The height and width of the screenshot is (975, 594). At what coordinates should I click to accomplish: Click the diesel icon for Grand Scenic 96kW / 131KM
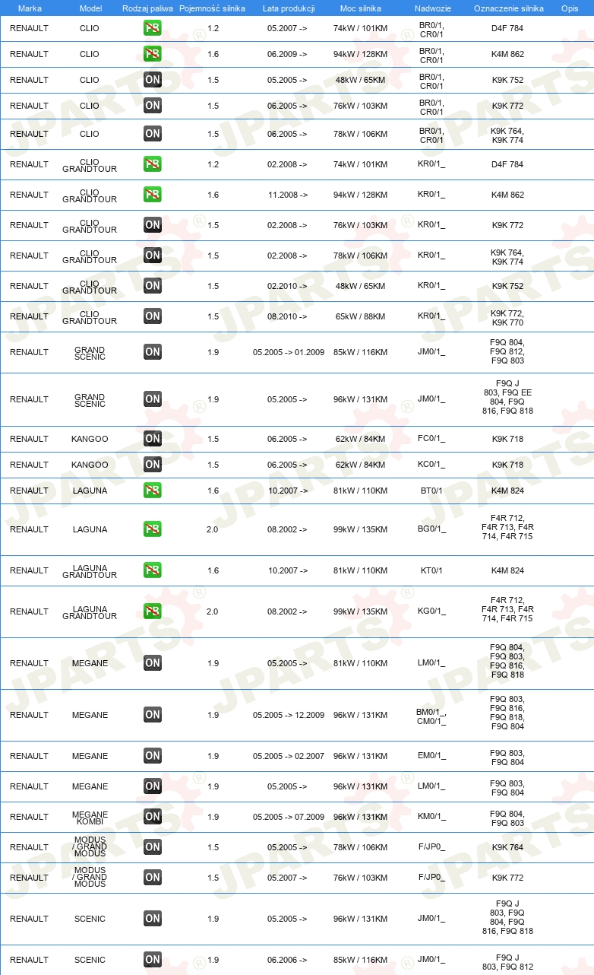click(152, 399)
